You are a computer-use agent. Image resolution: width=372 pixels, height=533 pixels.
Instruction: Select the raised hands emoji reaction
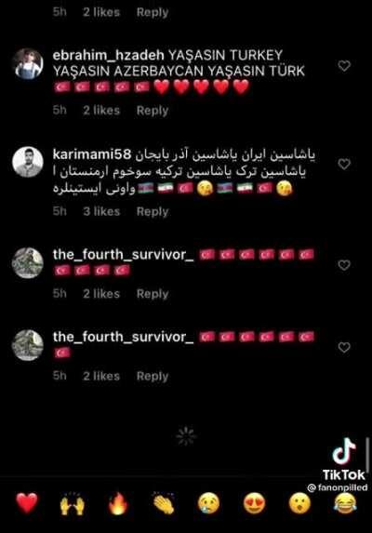(x=73, y=504)
